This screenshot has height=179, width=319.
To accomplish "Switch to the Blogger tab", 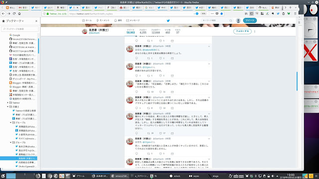I will [x=10, y=7].
